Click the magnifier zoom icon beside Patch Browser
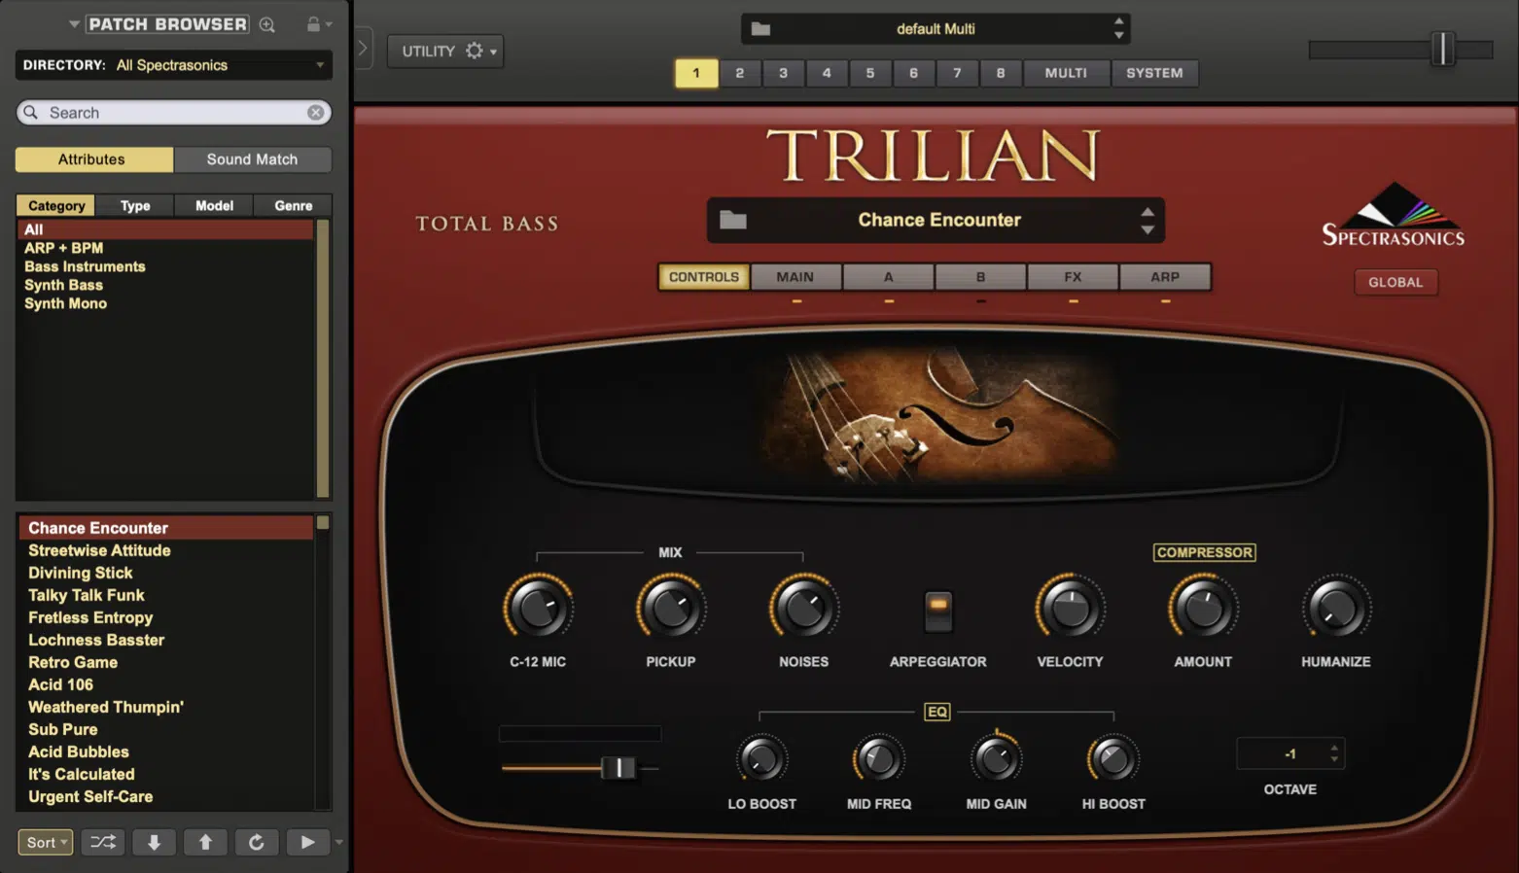This screenshot has width=1519, height=873. [x=267, y=25]
